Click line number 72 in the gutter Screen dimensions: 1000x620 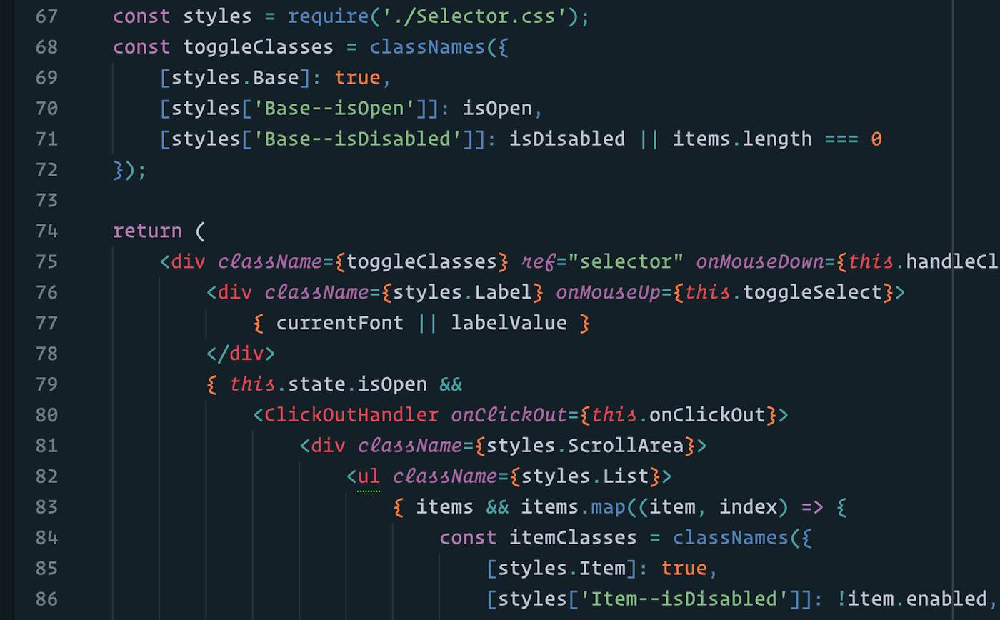click(46, 169)
